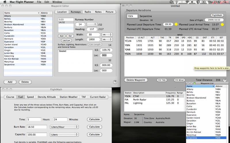Click the yellow departure time indicator

coord(176,24)
